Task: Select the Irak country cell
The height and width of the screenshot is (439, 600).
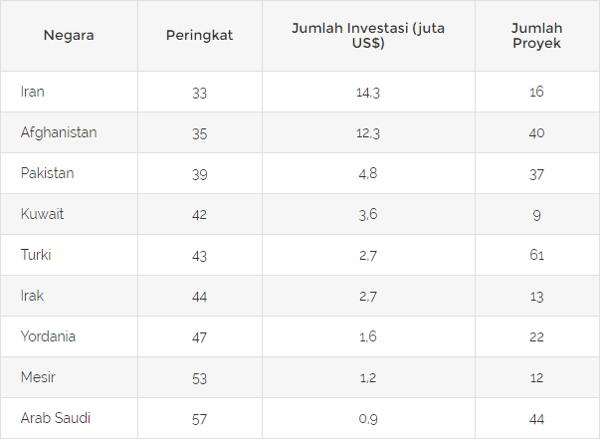Action: (x=33, y=296)
